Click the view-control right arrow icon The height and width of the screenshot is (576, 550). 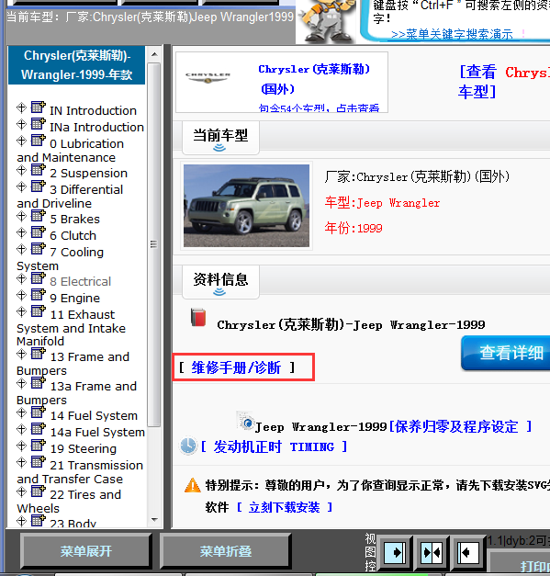point(394,553)
